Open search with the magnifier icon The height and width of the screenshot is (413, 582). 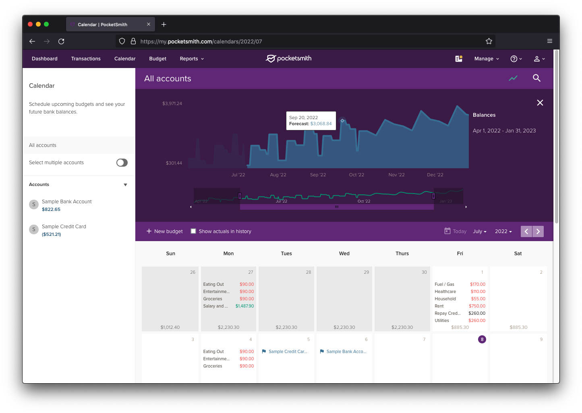pos(536,78)
